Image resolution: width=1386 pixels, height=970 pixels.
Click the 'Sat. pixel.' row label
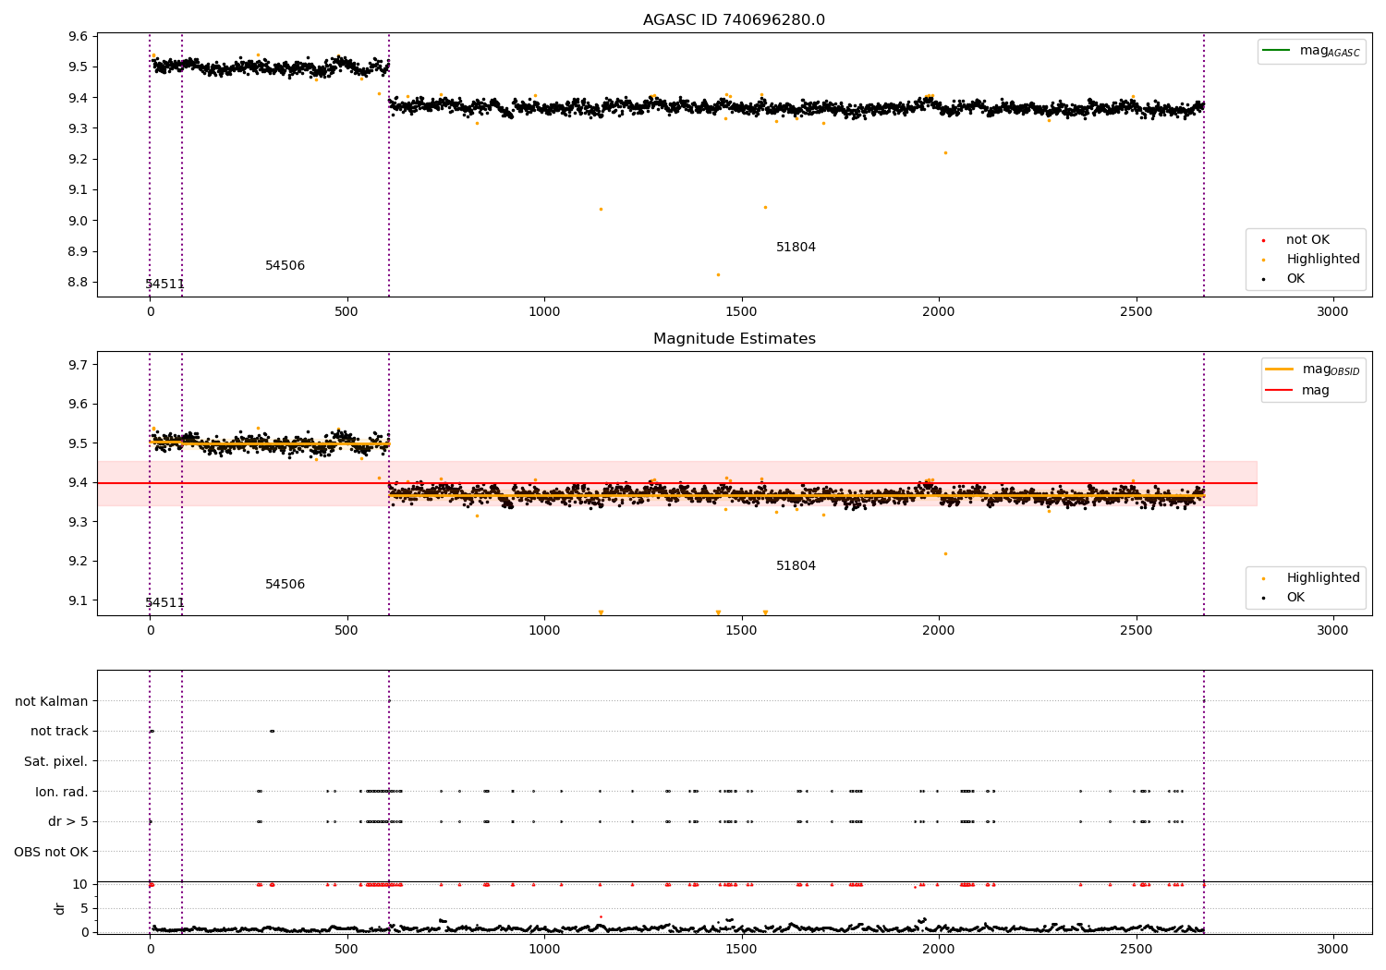point(55,761)
